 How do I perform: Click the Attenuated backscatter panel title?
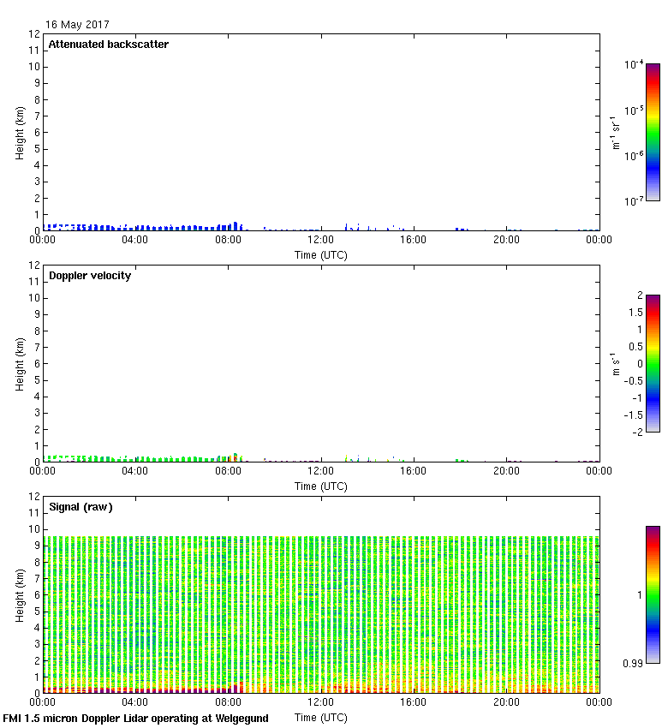(x=108, y=45)
